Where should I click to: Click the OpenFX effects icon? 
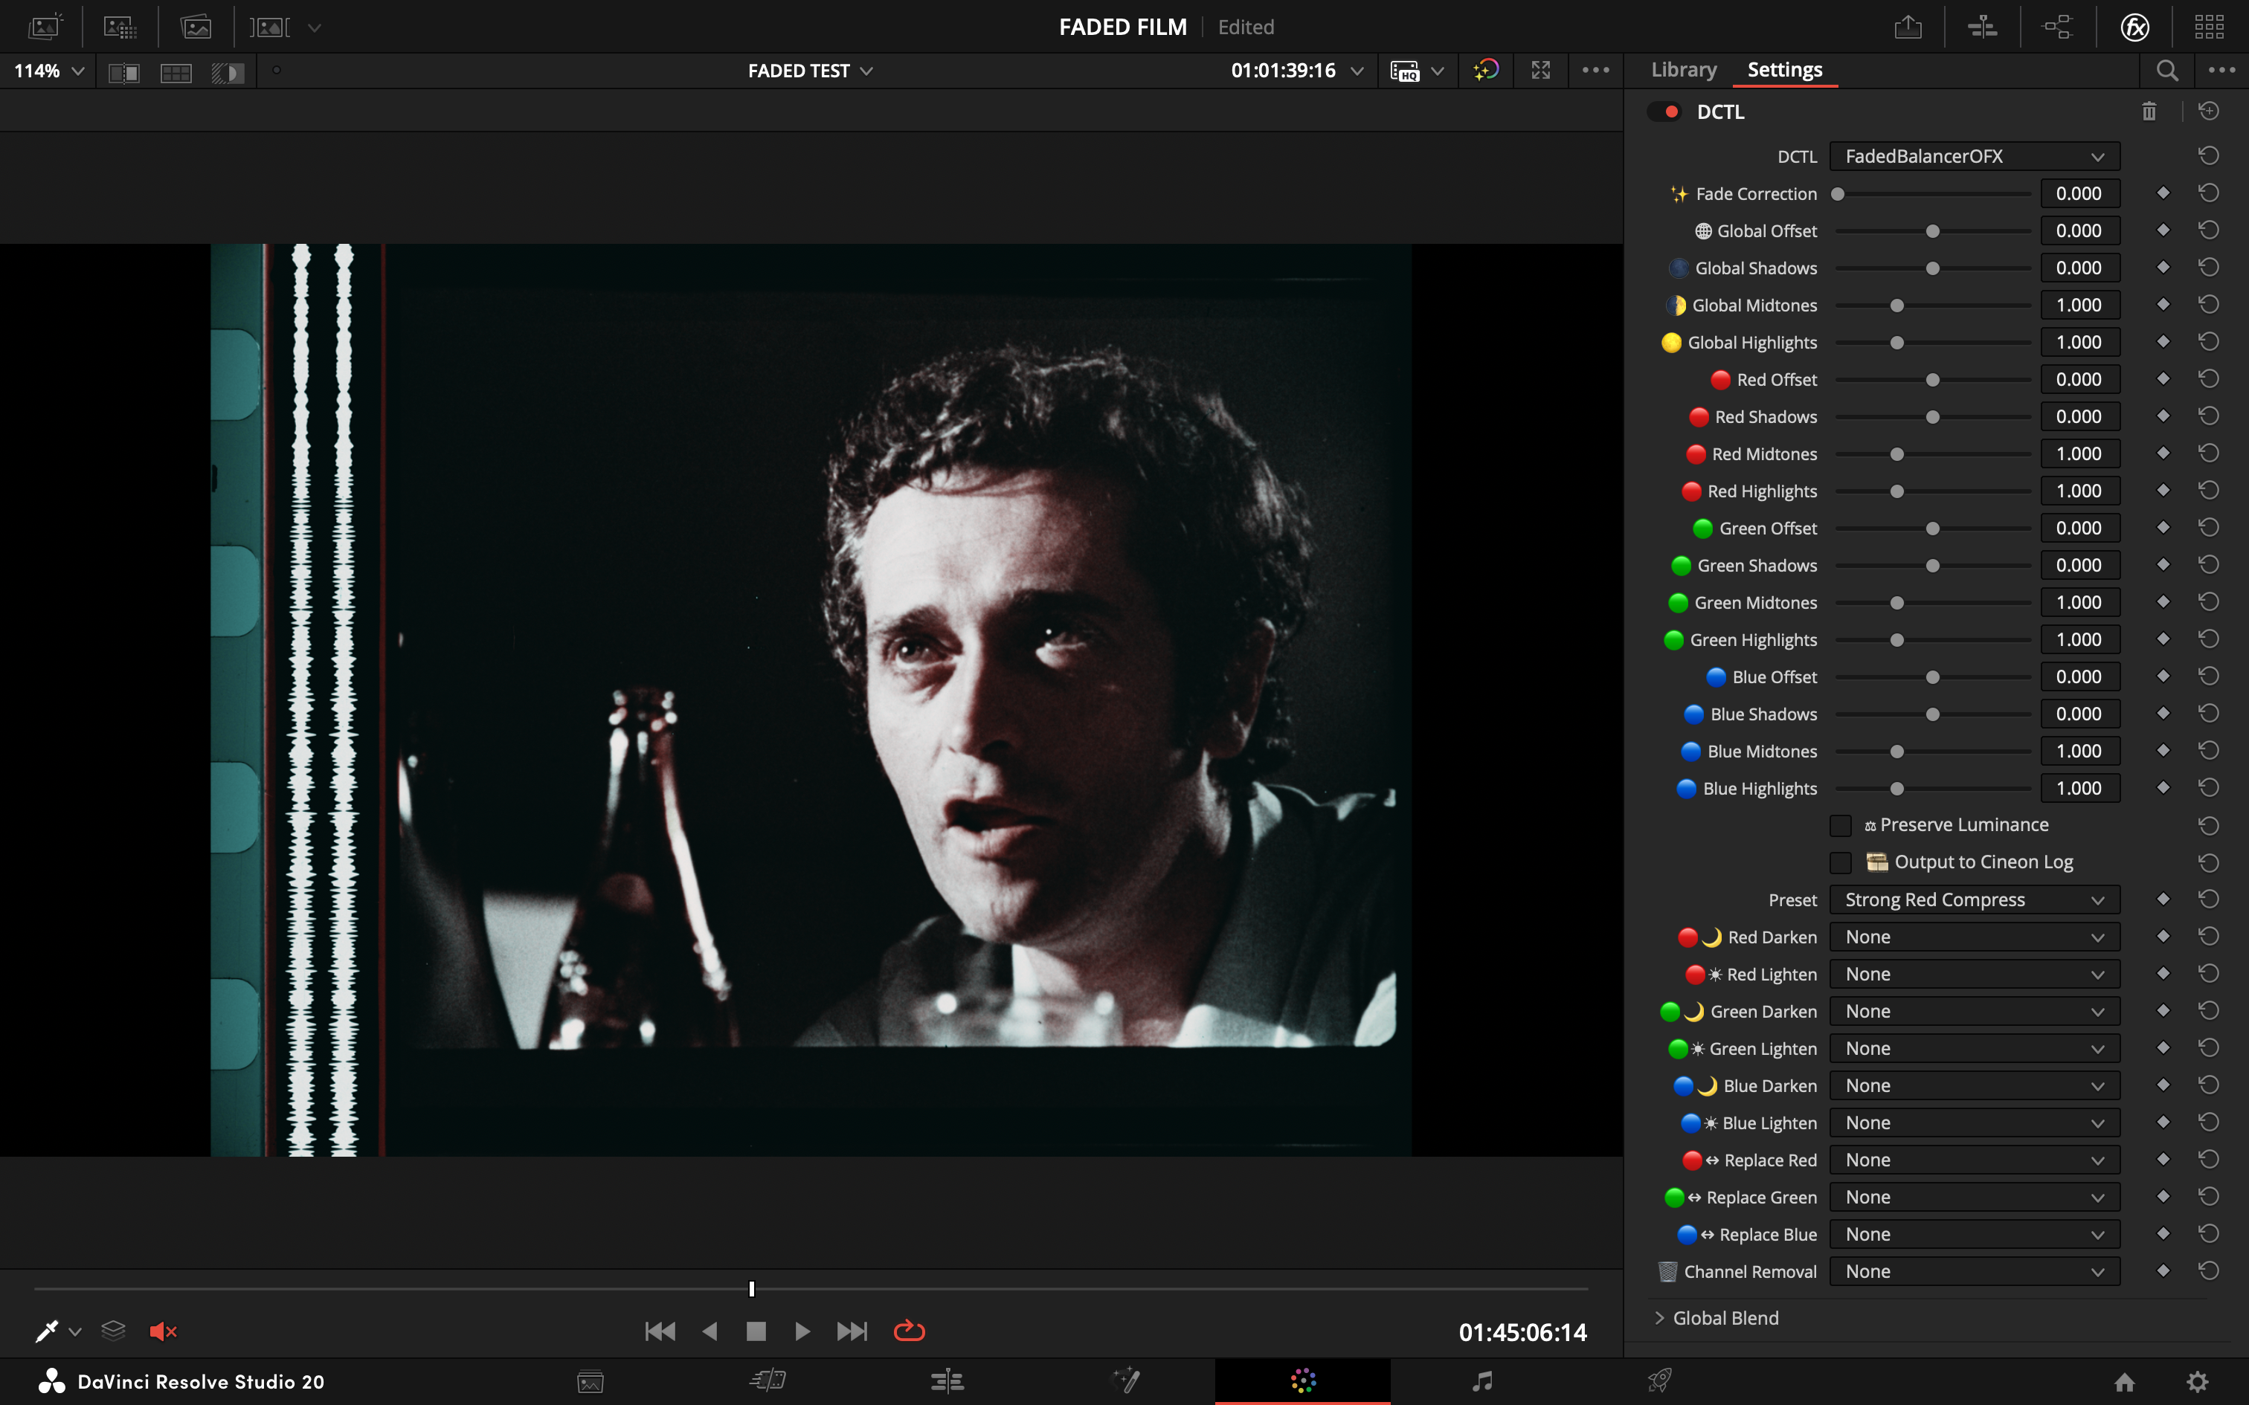pyautogui.click(x=2134, y=27)
